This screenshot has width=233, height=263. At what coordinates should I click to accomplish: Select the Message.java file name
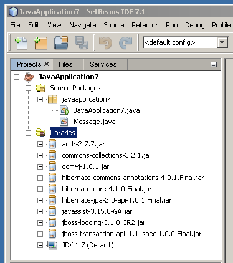95,122
